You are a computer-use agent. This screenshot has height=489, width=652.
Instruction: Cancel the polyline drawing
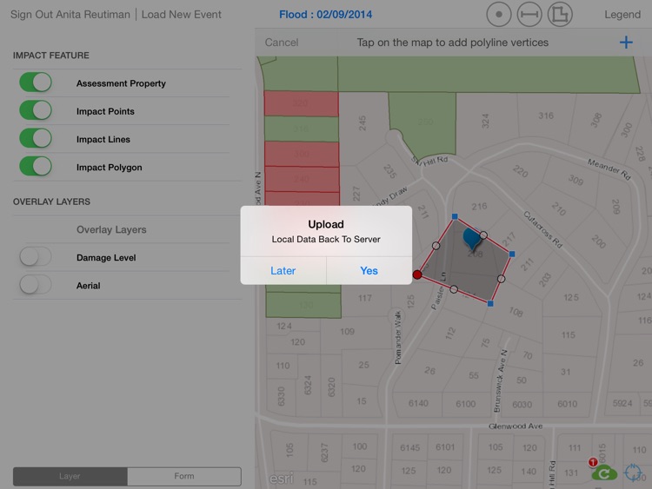282,43
